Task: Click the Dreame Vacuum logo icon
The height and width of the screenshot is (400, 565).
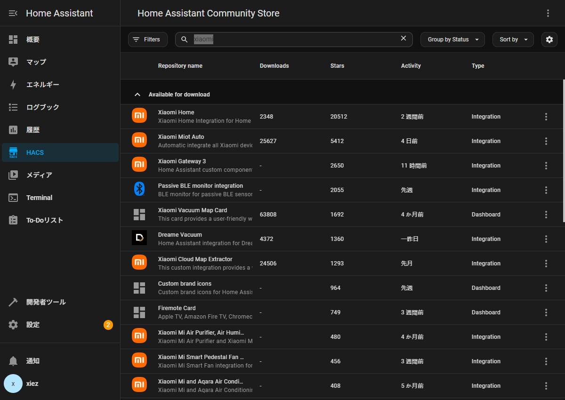Action: tap(139, 238)
